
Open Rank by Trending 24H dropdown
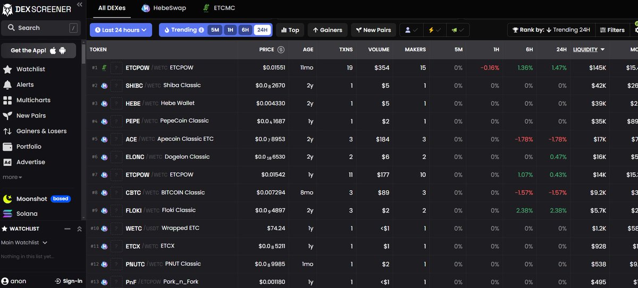(551, 30)
